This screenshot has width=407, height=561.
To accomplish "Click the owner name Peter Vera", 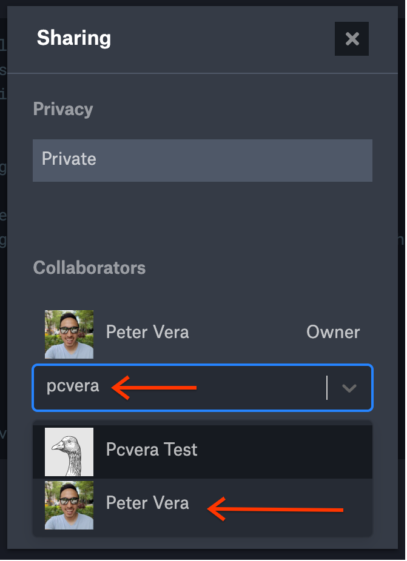I will [147, 332].
